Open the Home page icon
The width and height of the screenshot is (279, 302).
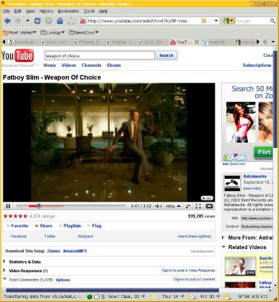click(60, 21)
